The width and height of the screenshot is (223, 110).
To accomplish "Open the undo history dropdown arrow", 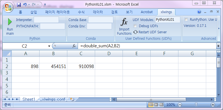I will 29,5.
